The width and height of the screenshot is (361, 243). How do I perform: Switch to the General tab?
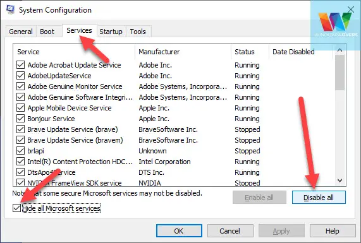[21, 32]
